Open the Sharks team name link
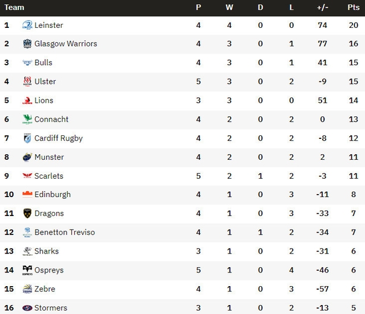The height and width of the screenshot is (314, 365). click(x=46, y=251)
